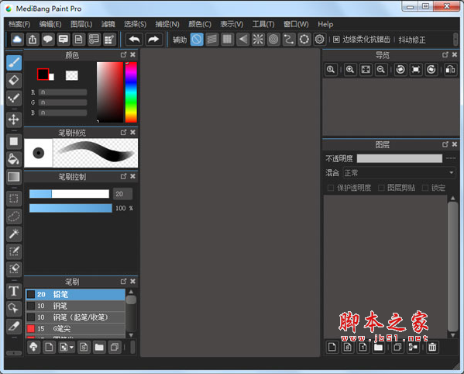Click brush size slider

coord(69,194)
